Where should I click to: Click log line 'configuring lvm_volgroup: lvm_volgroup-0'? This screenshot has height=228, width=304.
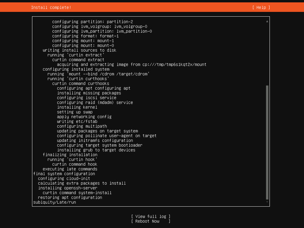(100, 26)
